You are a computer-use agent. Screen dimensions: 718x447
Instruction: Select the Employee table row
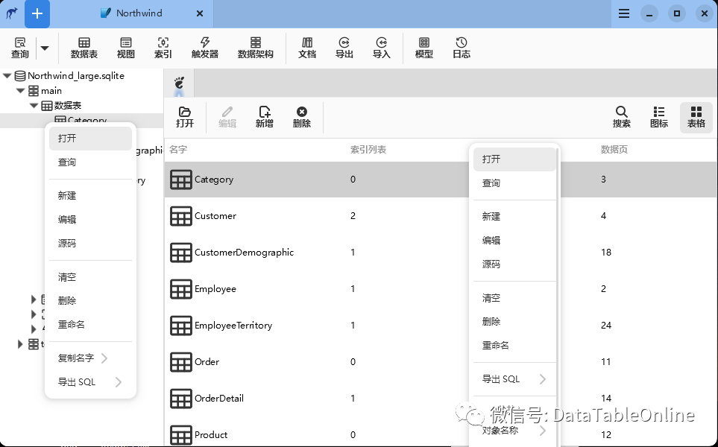(441, 289)
